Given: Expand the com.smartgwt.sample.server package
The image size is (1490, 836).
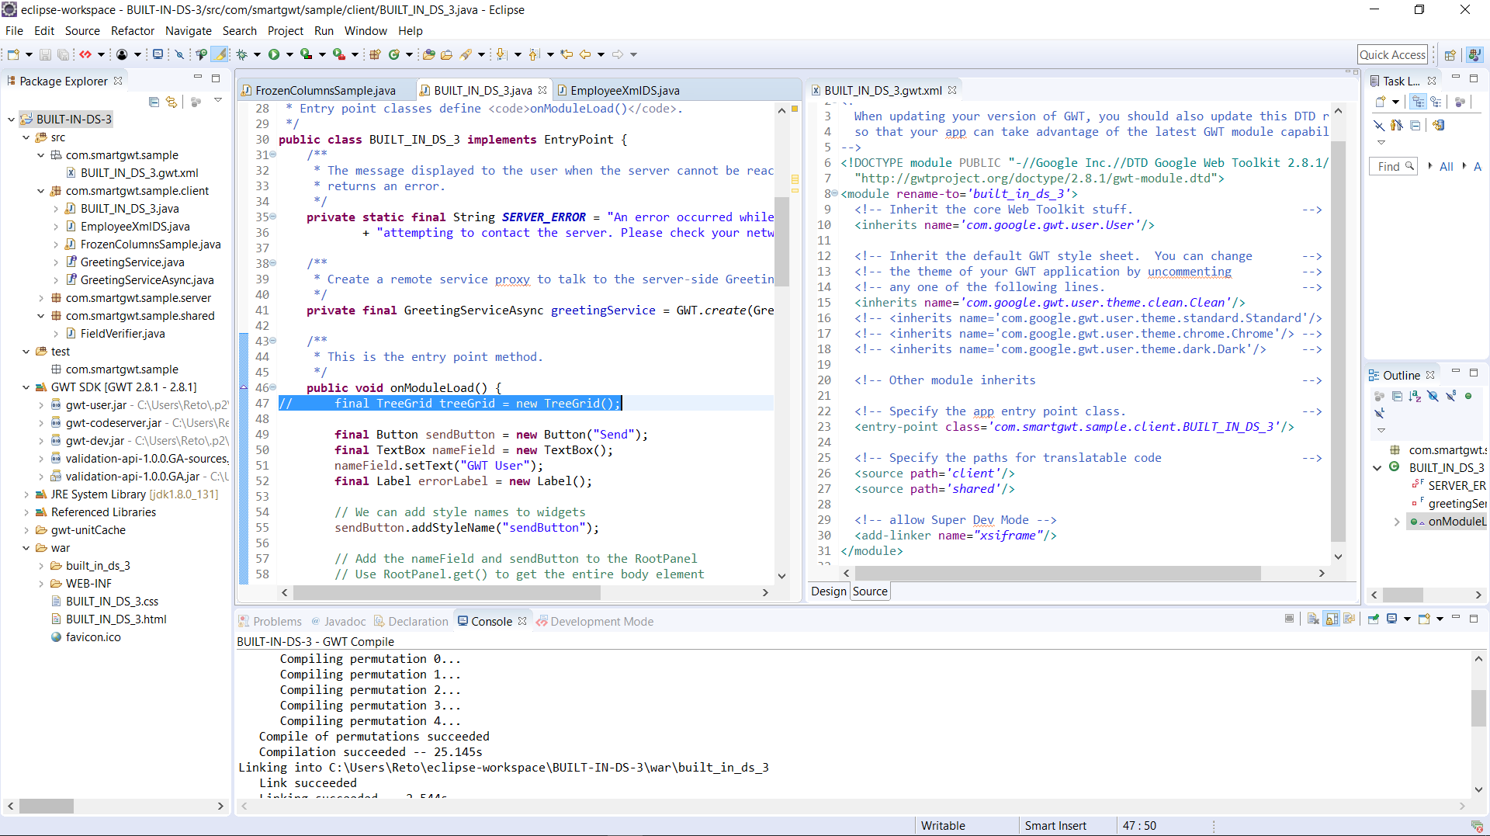Looking at the screenshot, I should pyautogui.click(x=40, y=298).
